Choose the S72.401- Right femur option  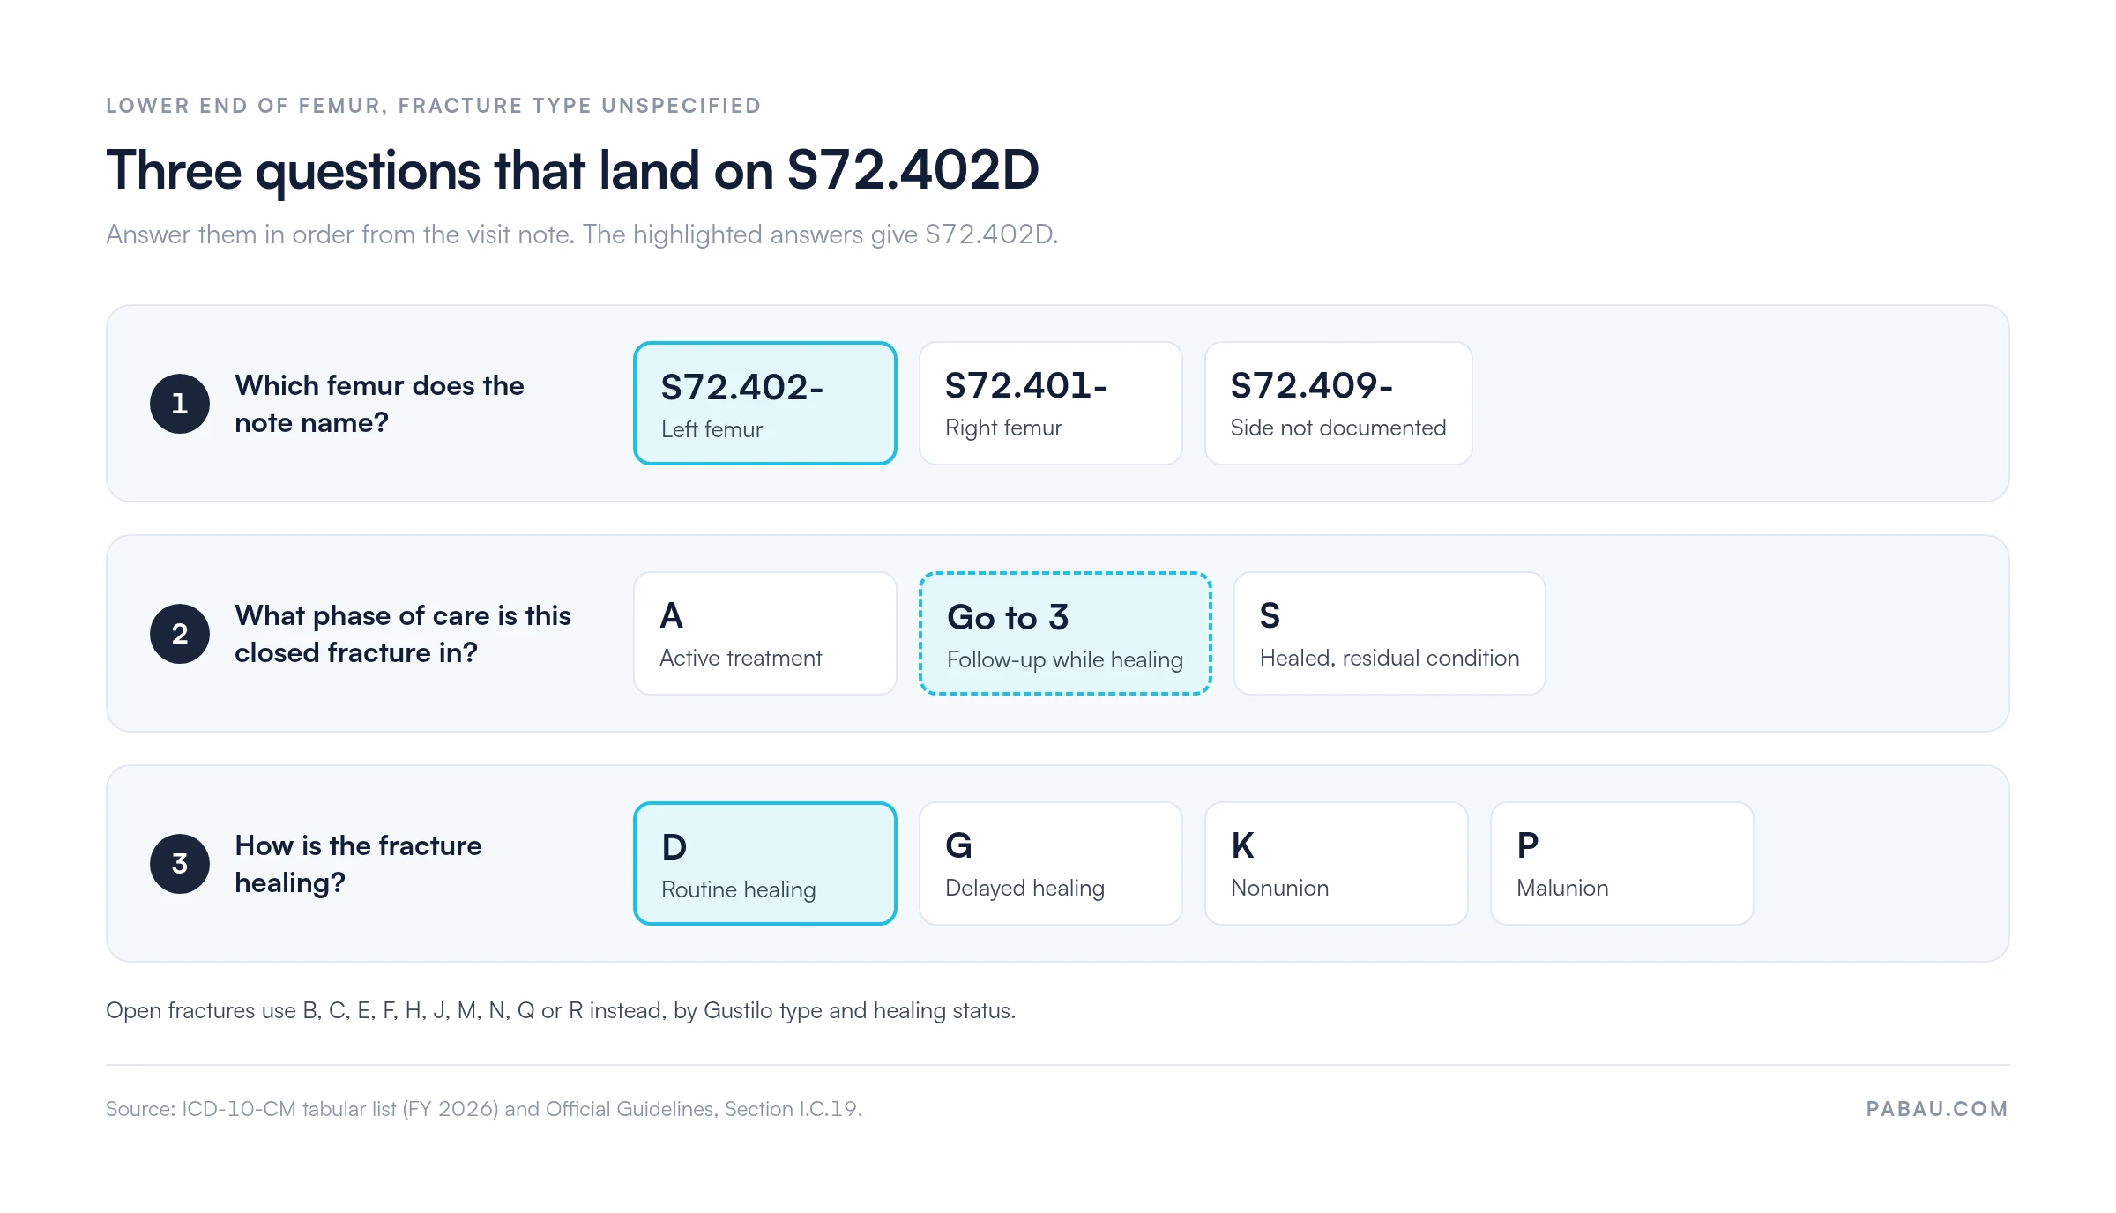tap(1050, 403)
